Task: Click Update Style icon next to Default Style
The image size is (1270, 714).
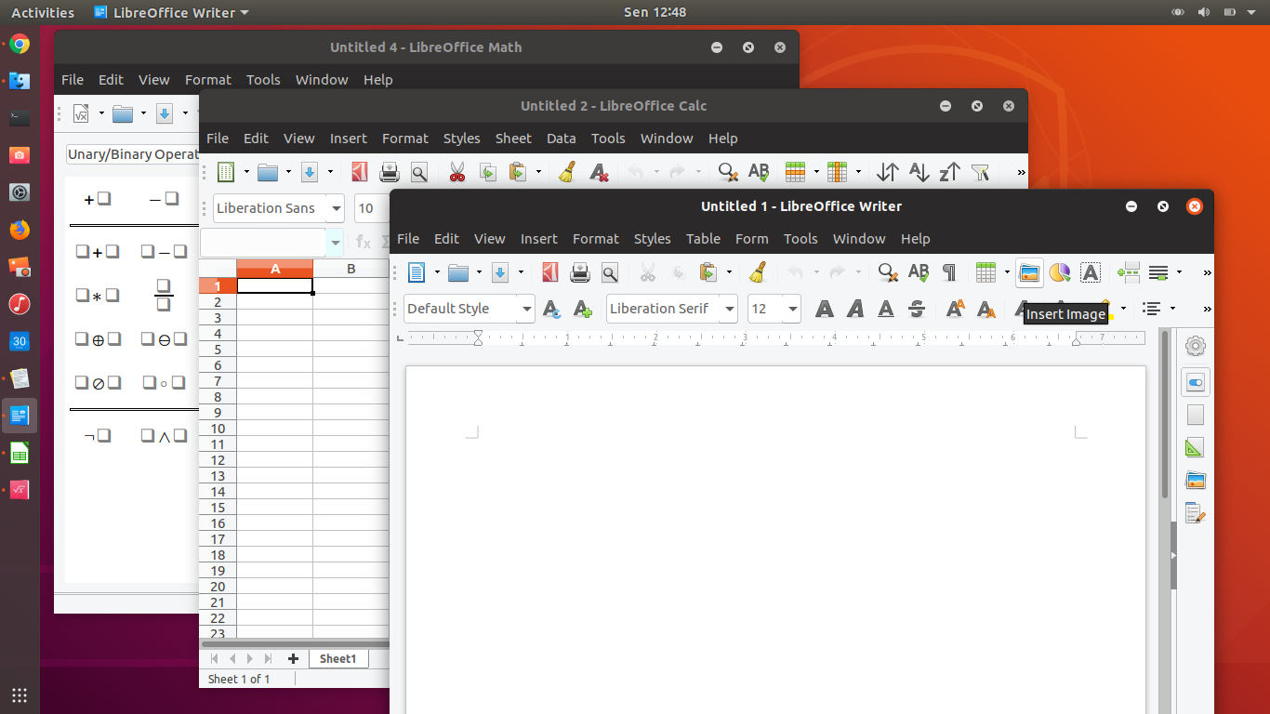Action: coord(551,309)
